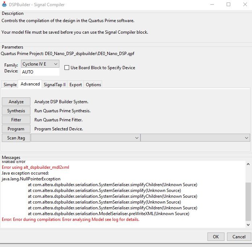252x247 pixels.
Task: Expand the second JTAG device dropdown
Action: [x=195, y=138]
